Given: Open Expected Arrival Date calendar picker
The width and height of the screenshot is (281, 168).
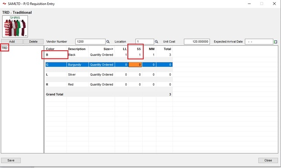Looking at the screenshot, I should [x=276, y=42].
